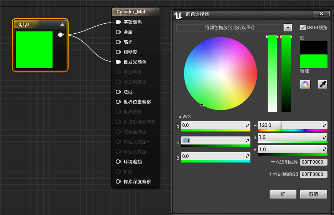Toggle the sRGB预览 checkbox
This screenshot has width=334, height=215.
303,28
